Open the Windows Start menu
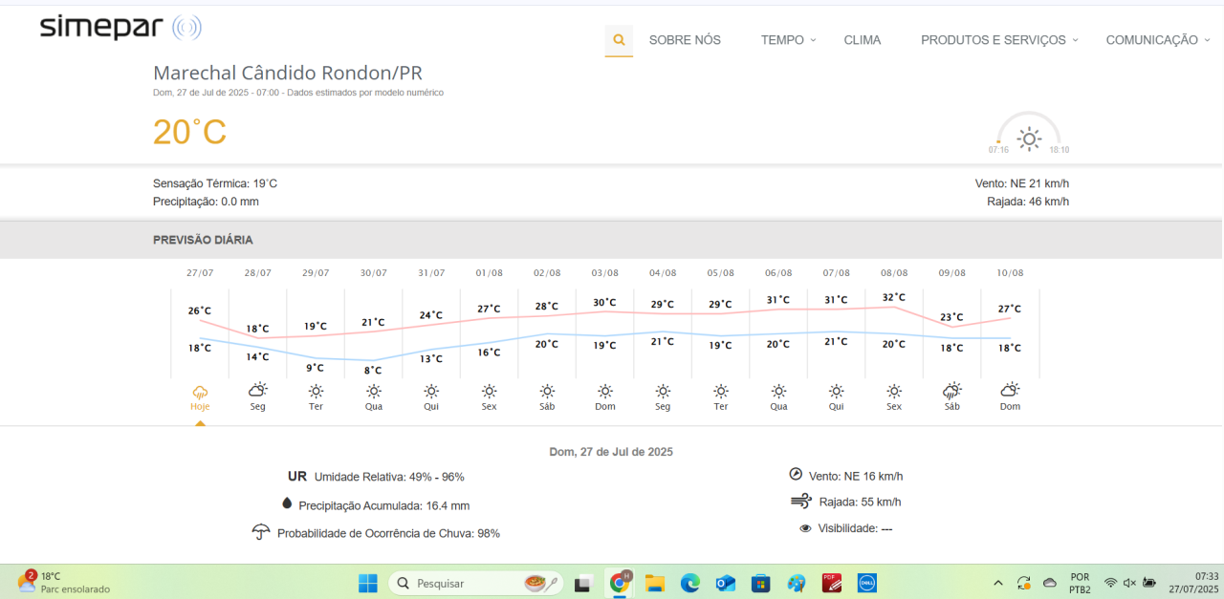1224x599 pixels. coord(368,582)
